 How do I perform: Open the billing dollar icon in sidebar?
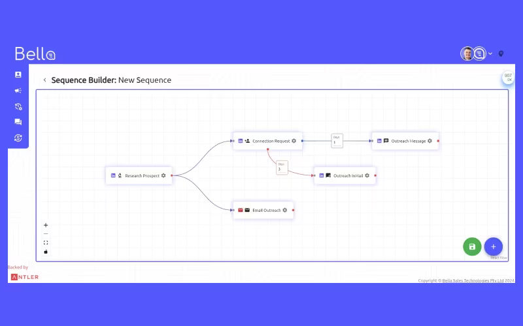point(18,138)
